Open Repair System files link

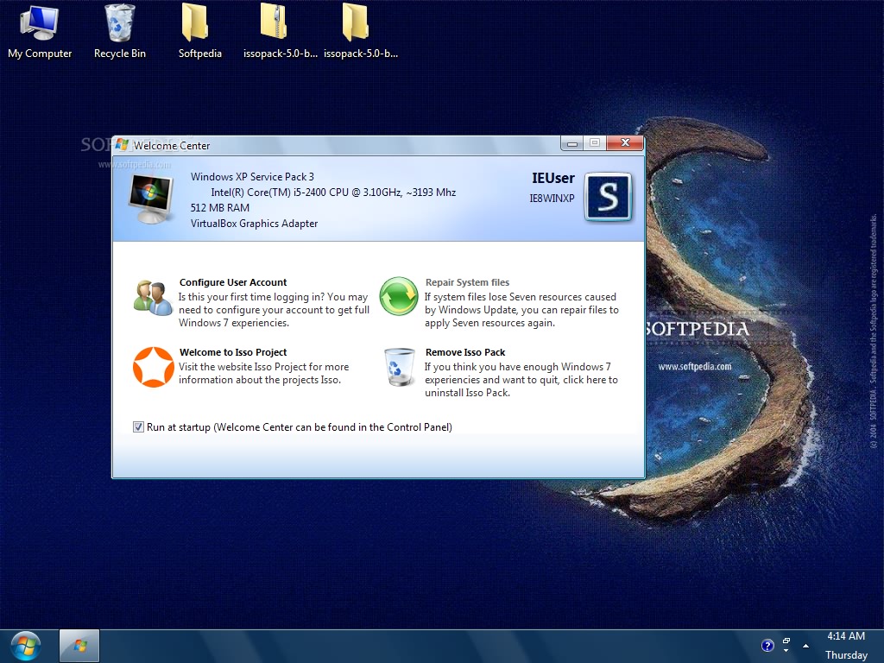(467, 282)
